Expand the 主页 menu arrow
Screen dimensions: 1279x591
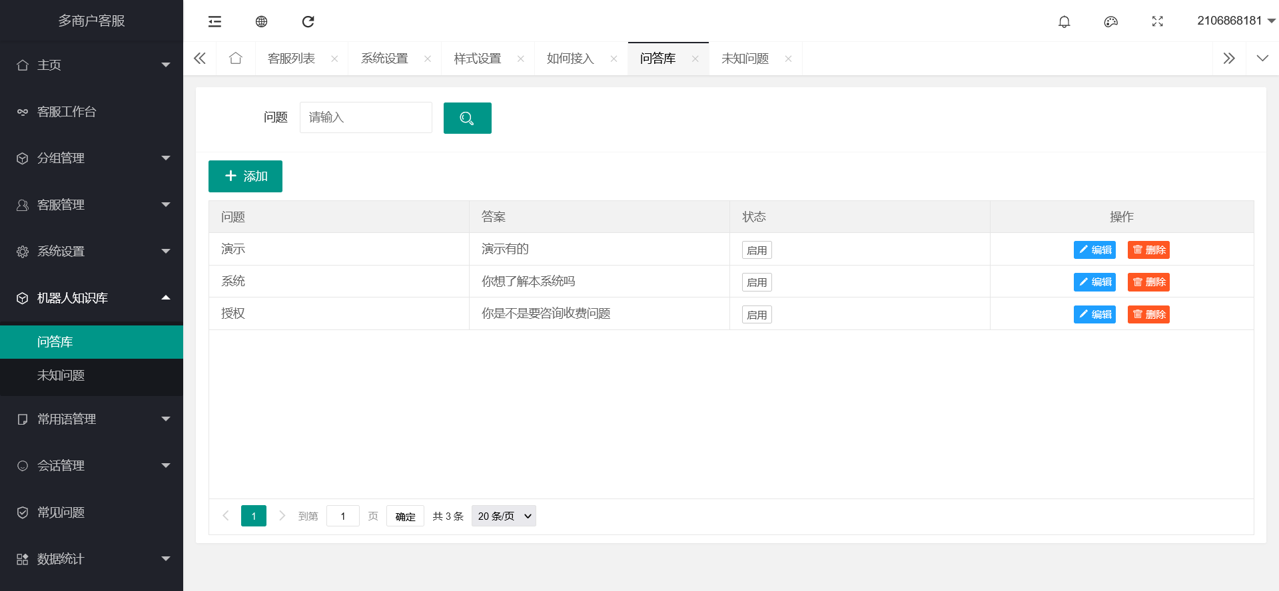(166, 65)
